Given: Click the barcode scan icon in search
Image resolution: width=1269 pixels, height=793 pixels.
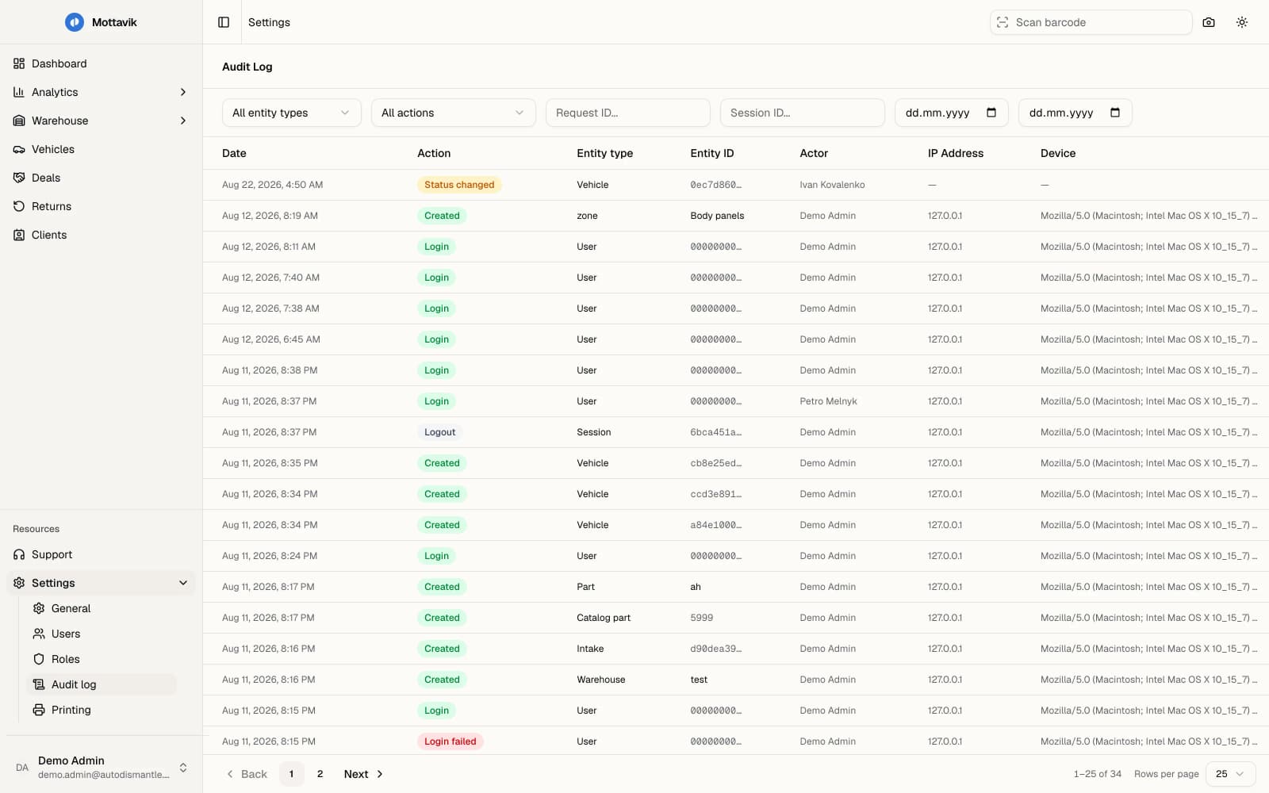Looking at the screenshot, I should tap(1003, 22).
